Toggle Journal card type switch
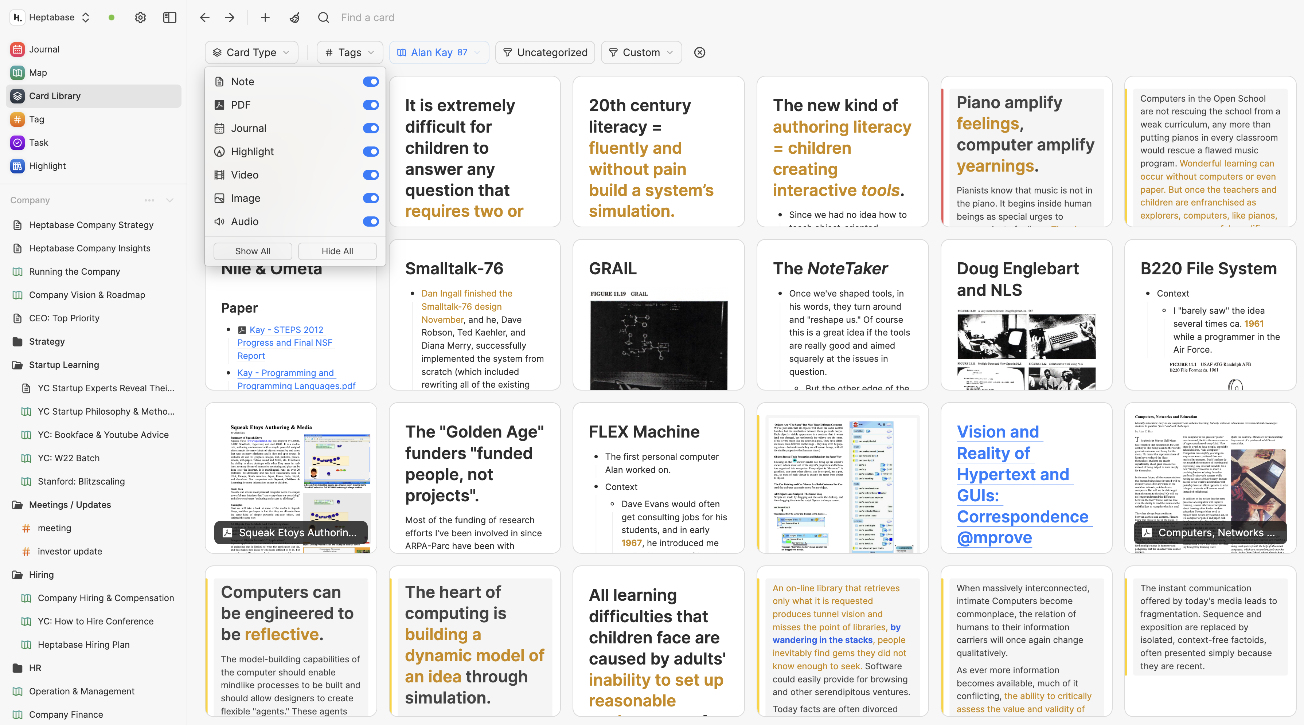The height and width of the screenshot is (725, 1304). pos(371,128)
